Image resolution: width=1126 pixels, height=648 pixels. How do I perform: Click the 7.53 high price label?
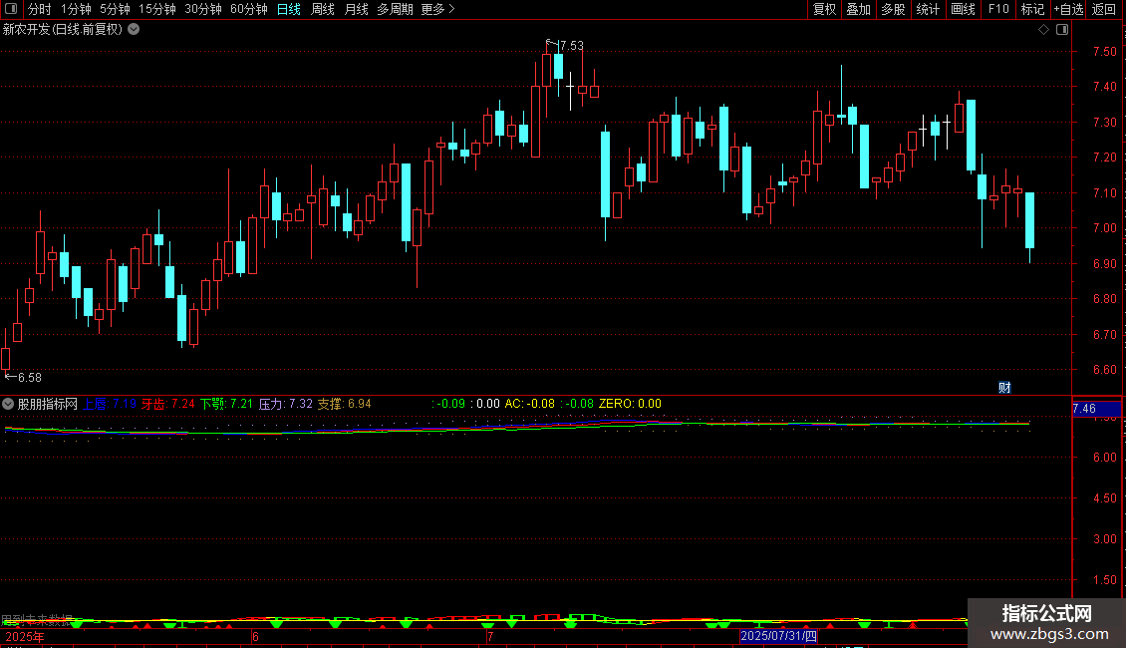point(572,45)
